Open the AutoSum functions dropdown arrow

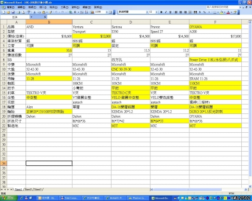pyautogui.click(x=78, y=12)
